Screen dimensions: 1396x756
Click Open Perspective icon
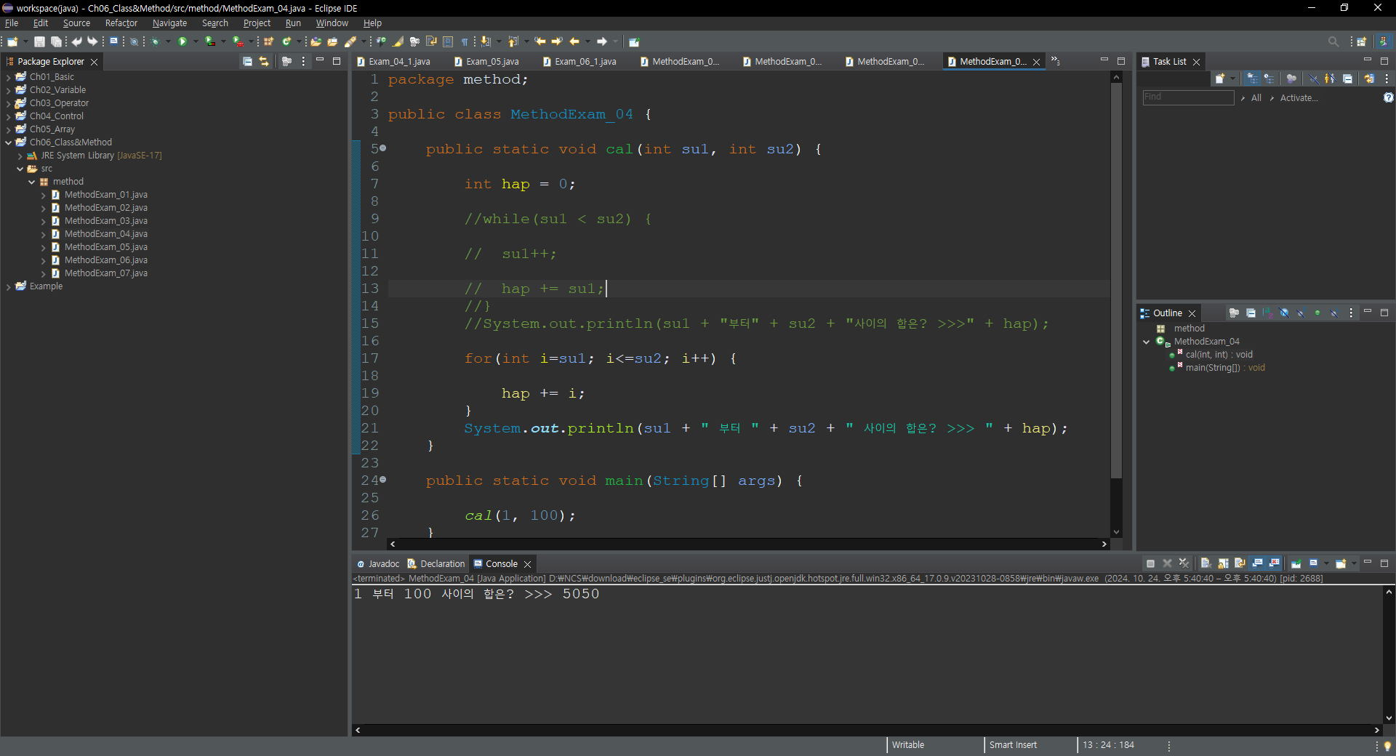1362,41
